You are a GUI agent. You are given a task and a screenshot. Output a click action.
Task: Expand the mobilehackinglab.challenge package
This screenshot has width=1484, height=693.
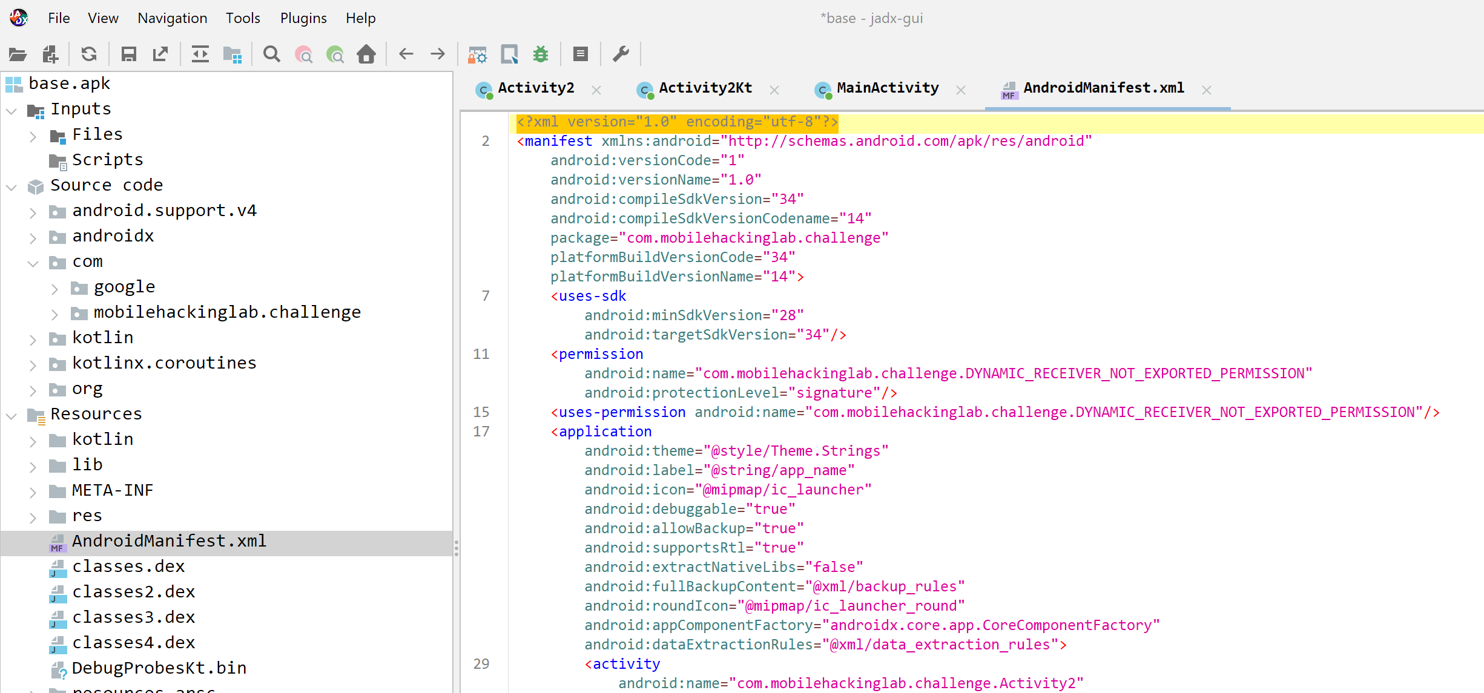55,314
